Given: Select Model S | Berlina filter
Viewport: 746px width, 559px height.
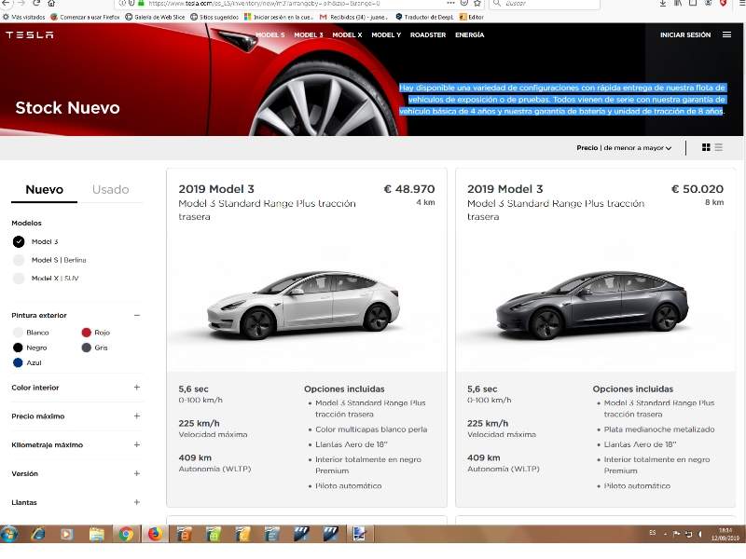Looking at the screenshot, I should pos(19,260).
